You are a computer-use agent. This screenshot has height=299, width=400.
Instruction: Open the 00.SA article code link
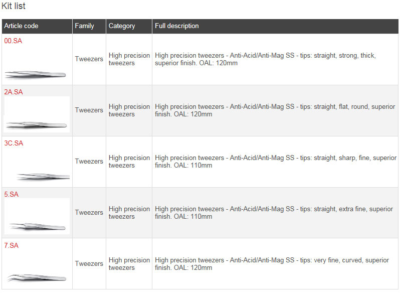tap(13, 41)
